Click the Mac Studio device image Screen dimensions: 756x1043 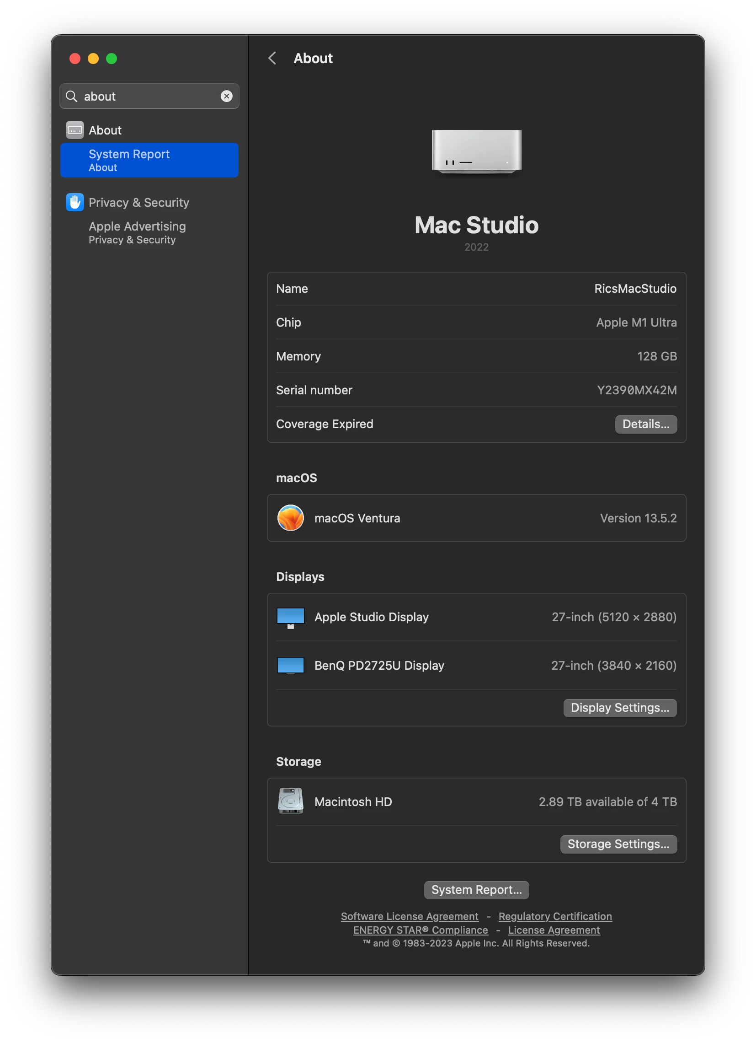477,152
